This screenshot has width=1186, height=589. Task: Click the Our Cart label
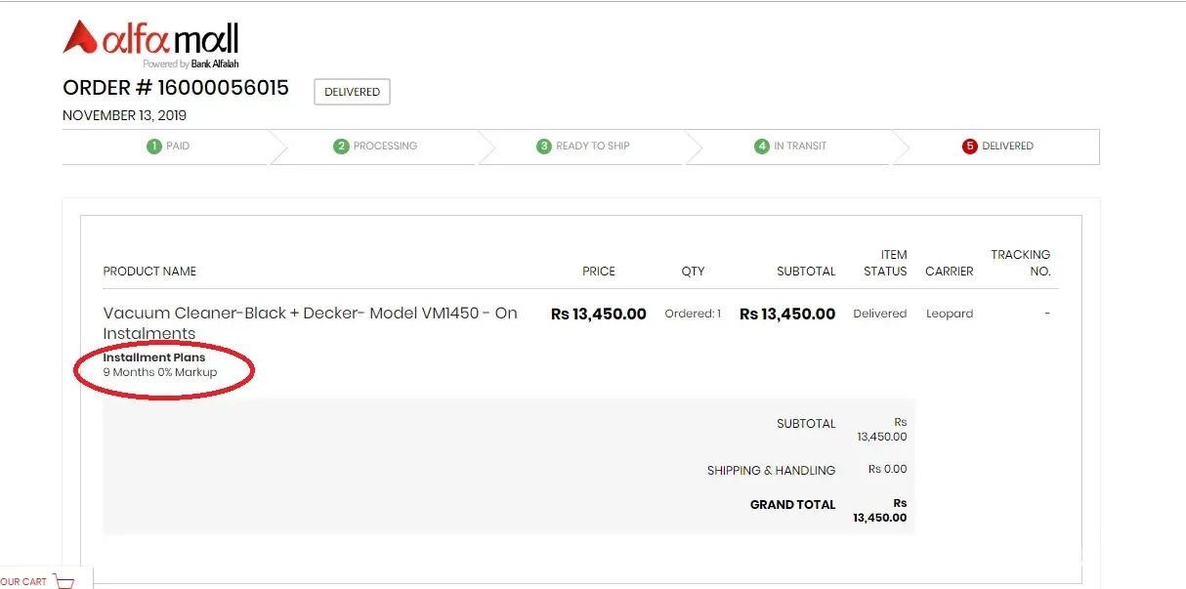(x=22, y=582)
